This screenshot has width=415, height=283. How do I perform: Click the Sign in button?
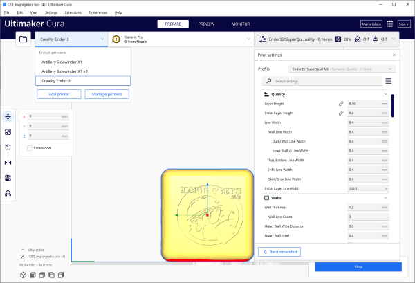[x=404, y=24]
